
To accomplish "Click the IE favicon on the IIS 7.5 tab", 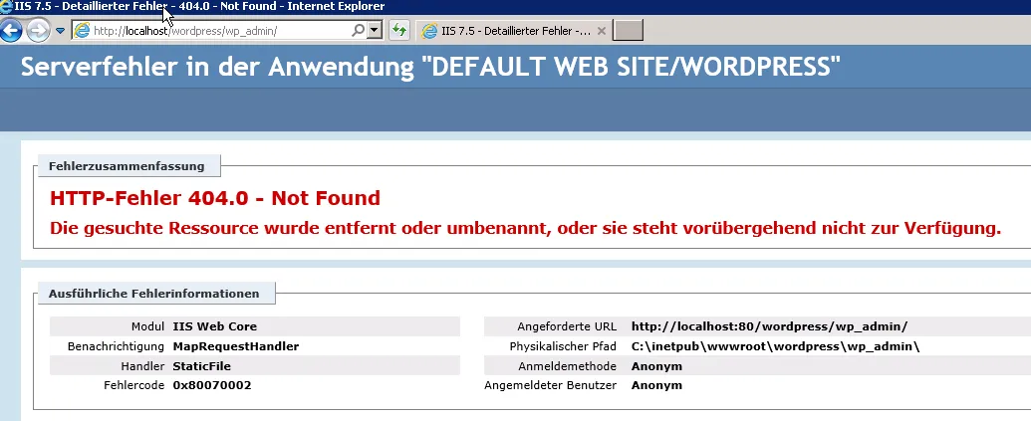I will click(x=429, y=30).
